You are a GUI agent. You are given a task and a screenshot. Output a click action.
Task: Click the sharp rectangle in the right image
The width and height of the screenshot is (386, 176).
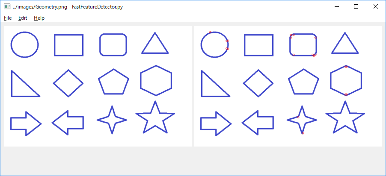(x=259, y=45)
